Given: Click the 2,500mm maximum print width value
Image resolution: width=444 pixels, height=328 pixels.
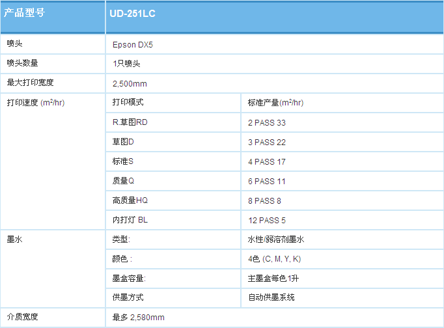Looking at the screenshot, I should (x=130, y=83).
